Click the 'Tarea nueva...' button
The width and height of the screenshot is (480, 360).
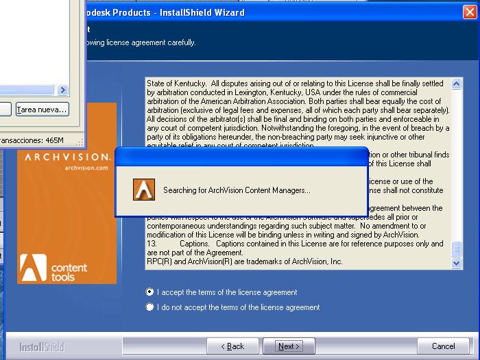(x=43, y=110)
